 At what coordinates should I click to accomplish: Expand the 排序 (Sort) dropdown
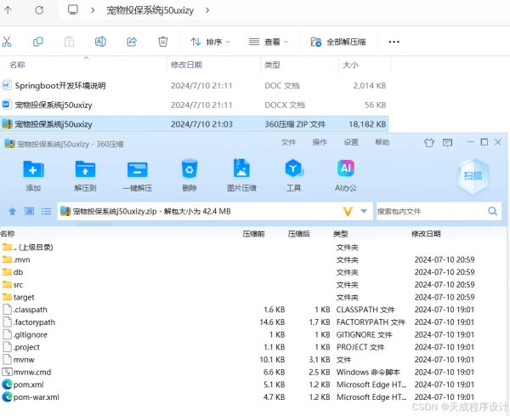[212, 42]
